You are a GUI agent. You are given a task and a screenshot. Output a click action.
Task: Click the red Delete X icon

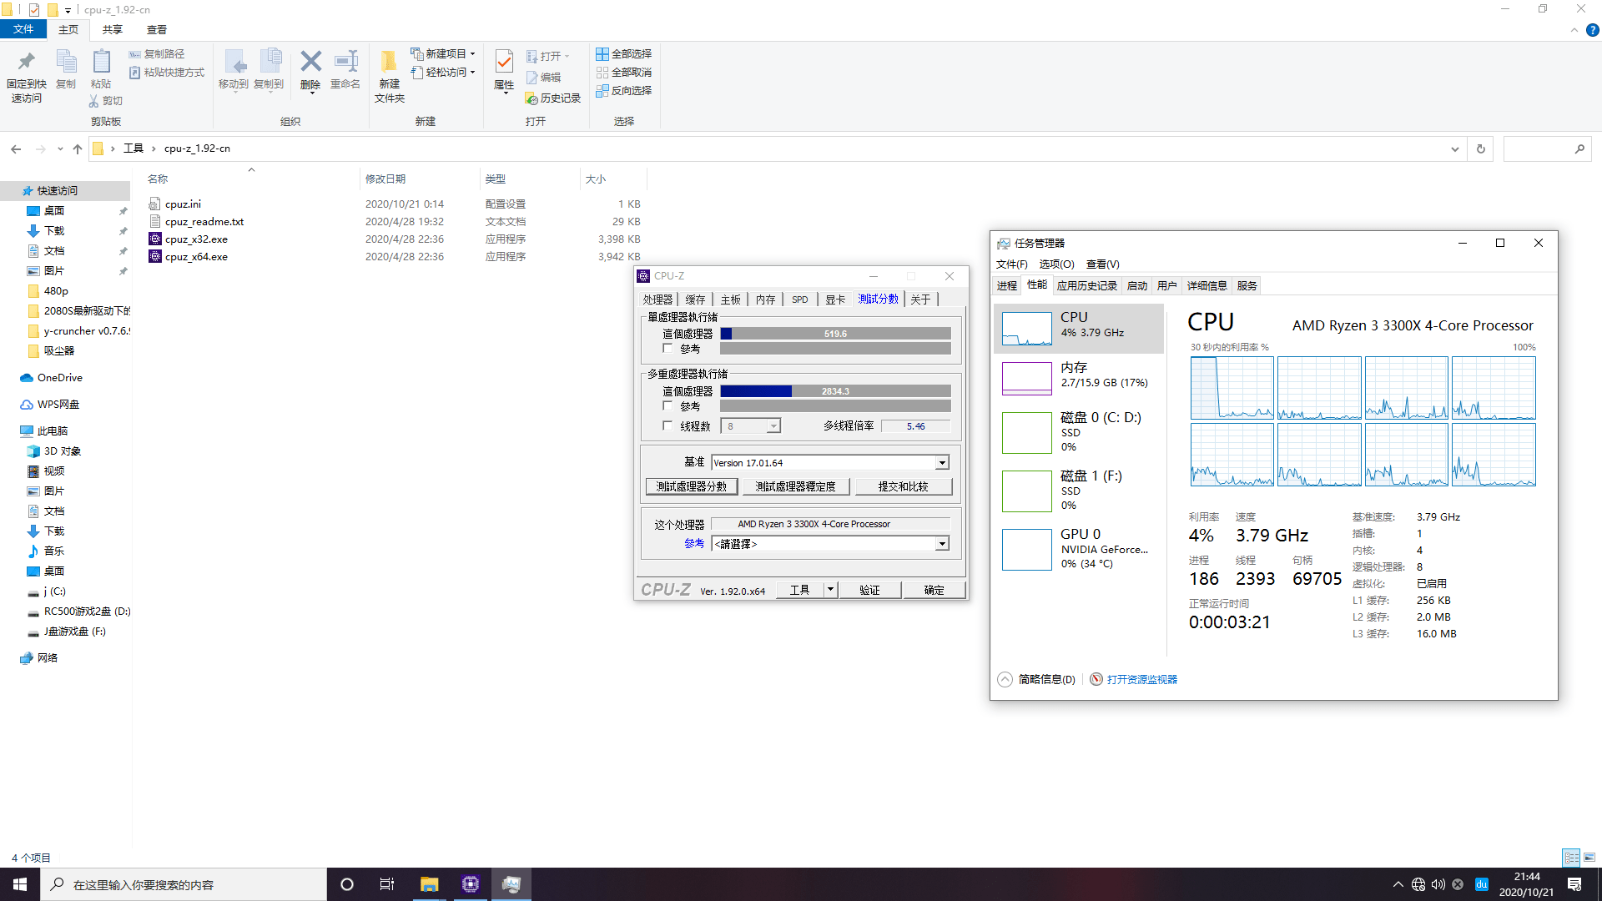pyautogui.click(x=310, y=61)
